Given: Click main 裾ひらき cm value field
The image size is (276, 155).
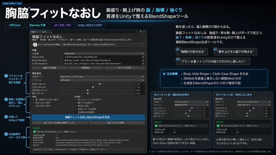Looking at the screenshot, I should pos(140,93).
